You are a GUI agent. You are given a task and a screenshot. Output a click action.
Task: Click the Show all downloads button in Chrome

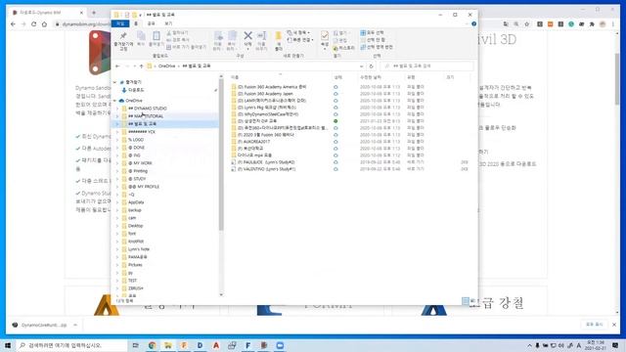click(x=594, y=325)
